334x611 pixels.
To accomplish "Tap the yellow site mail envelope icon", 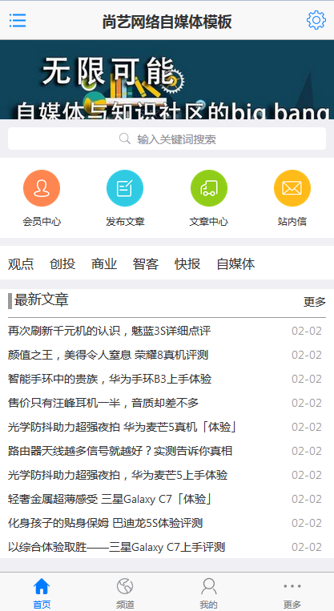I will (x=292, y=188).
